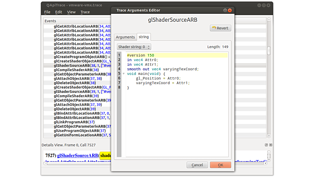Image resolution: width=315 pixels, height=177 pixels.
Task: Open the View menu
Action: [x=71, y=12]
